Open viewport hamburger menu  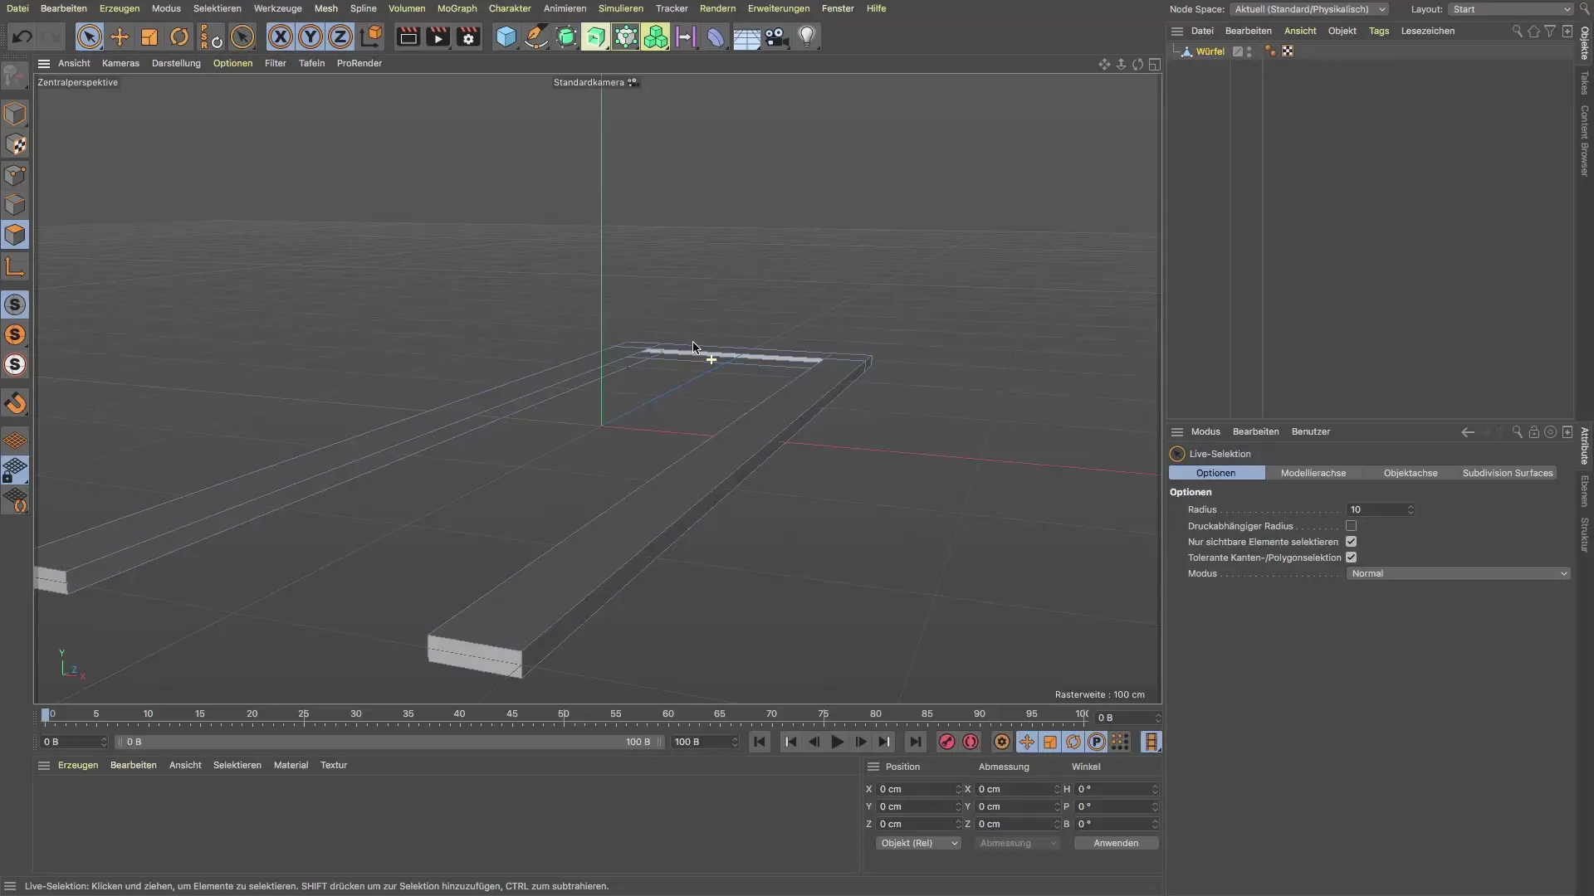(x=44, y=63)
